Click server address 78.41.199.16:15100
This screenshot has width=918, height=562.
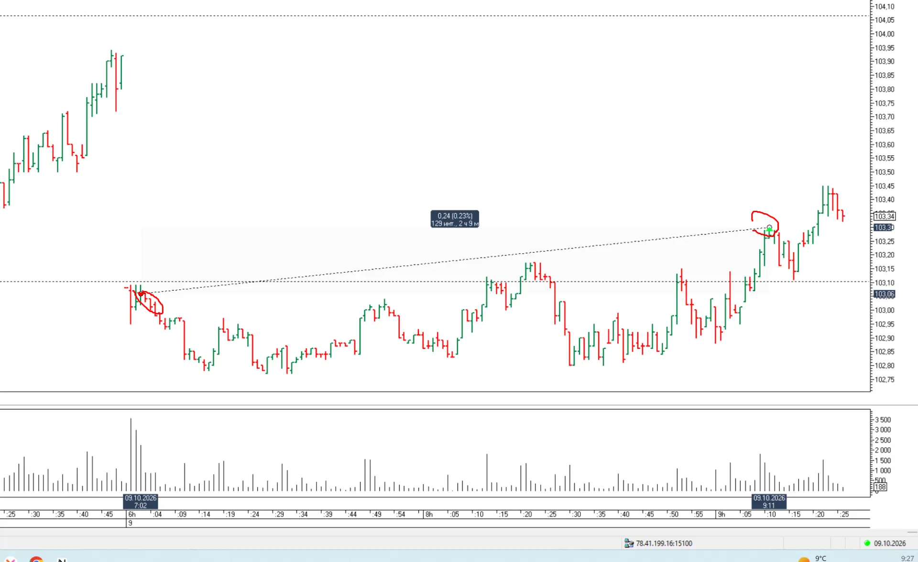[x=664, y=543]
